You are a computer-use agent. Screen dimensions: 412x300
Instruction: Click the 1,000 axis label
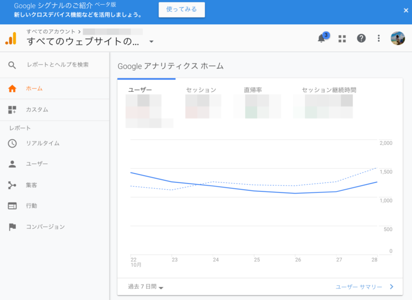pos(386,200)
